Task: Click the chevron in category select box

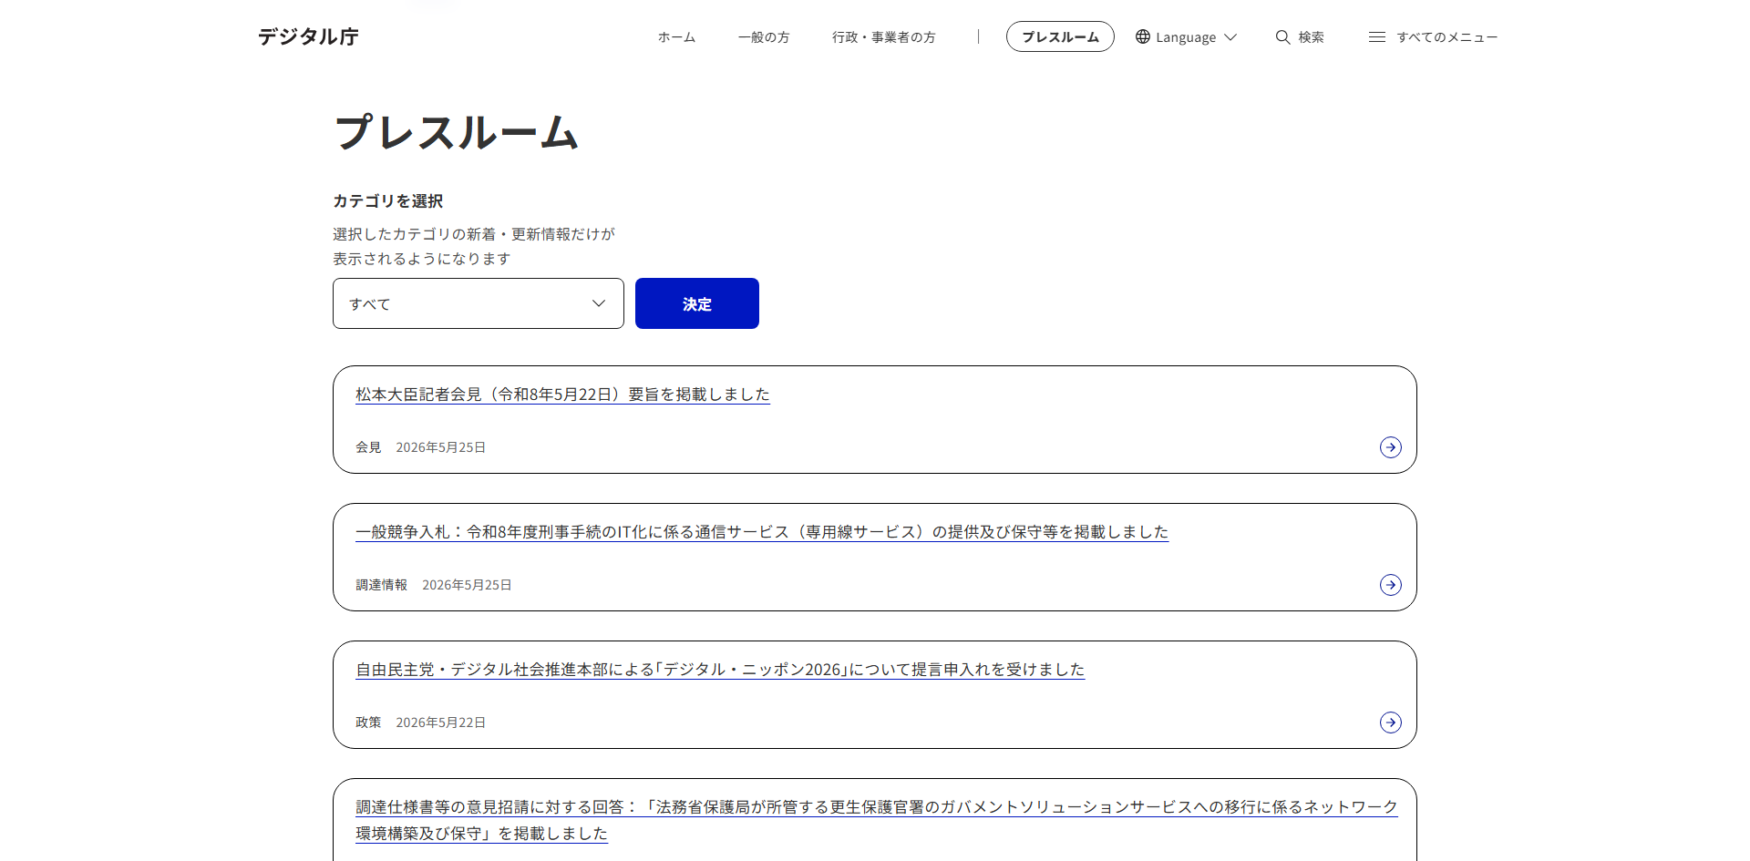Action: (599, 303)
